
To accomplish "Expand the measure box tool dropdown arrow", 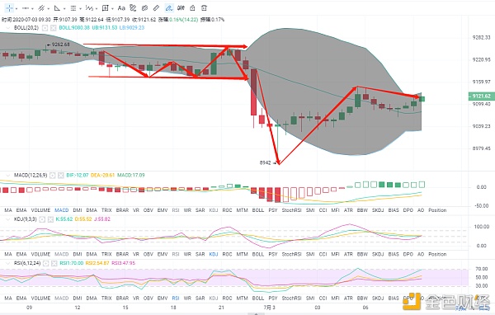I will point(112,8).
